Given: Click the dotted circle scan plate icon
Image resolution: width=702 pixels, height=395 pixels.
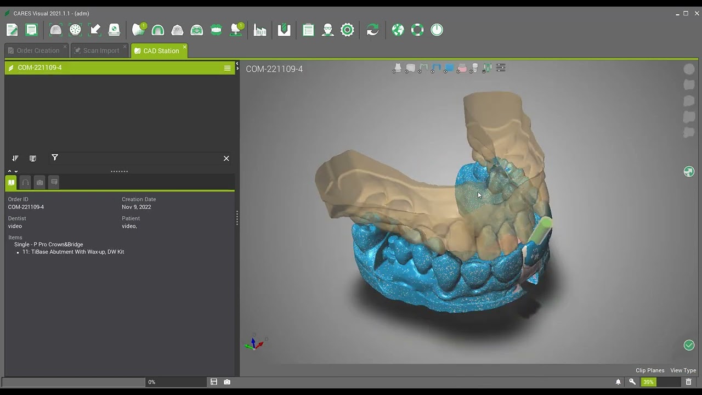Looking at the screenshot, I should coord(75,30).
